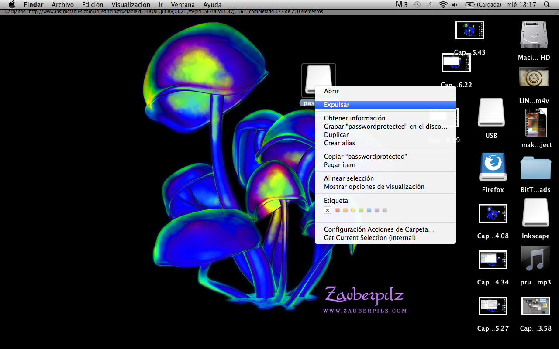Select the Firefox disk image icon
The width and height of the screenshot is (559, 349).
click(493, 167)
